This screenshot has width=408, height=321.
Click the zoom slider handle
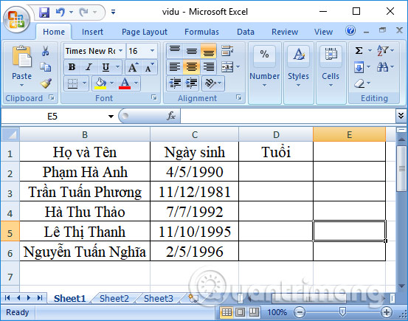point(342,311)
